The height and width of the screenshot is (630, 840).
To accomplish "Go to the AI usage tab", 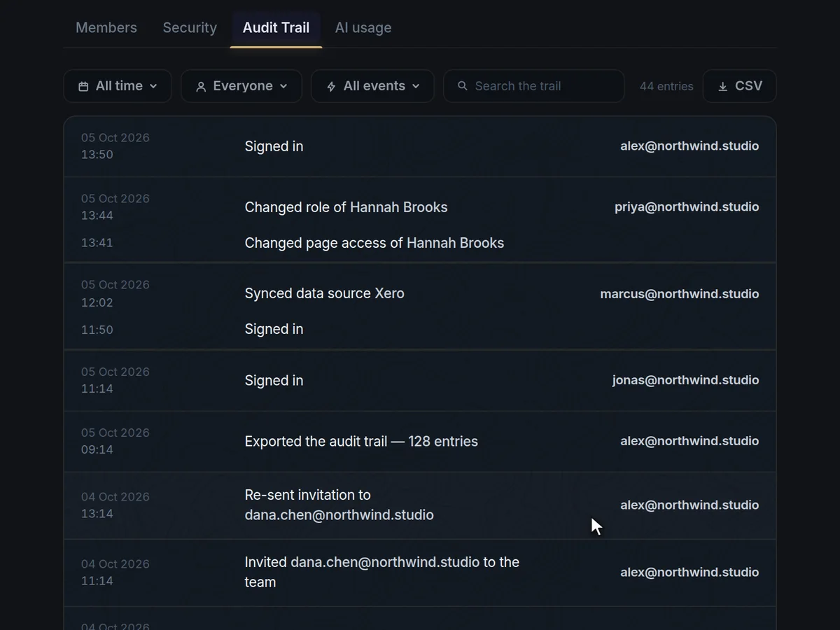I will (363, 28).
